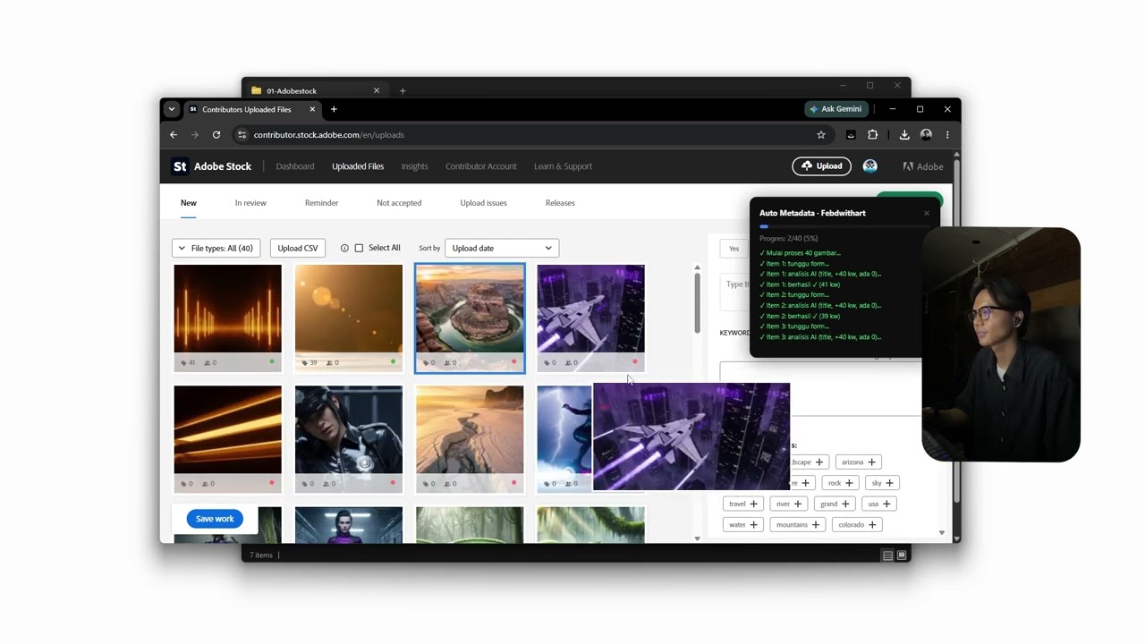Switch to the New tab
Screen dimensions: 1145x644
tap(189, 203)
